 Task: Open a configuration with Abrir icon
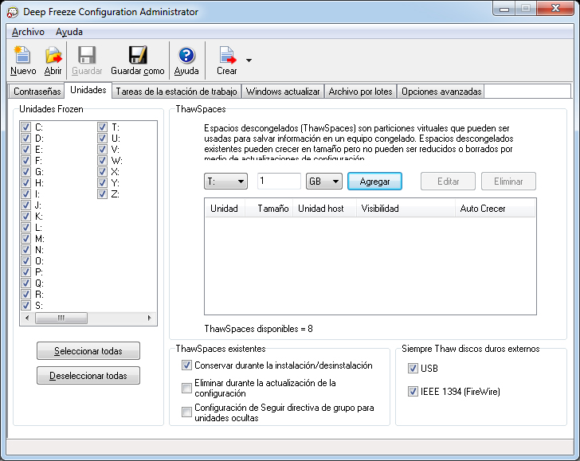click(x=53, y=55)
